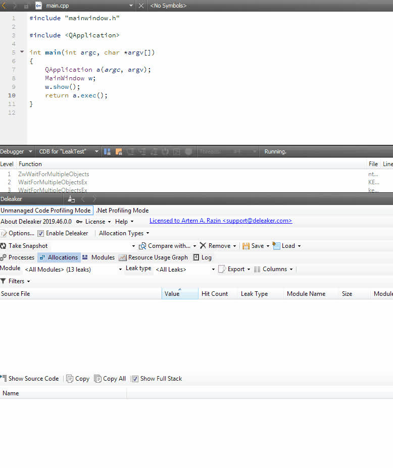Open the Options dialog
The width and height of the screenshot is (393, 468).
pyautogui.click(x=17, y=233)
